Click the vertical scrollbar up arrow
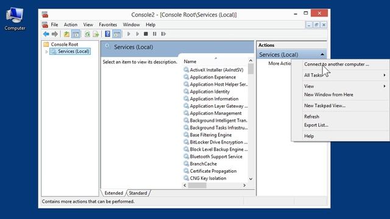Screen dimensions: 390x219 tap(250, 61)
